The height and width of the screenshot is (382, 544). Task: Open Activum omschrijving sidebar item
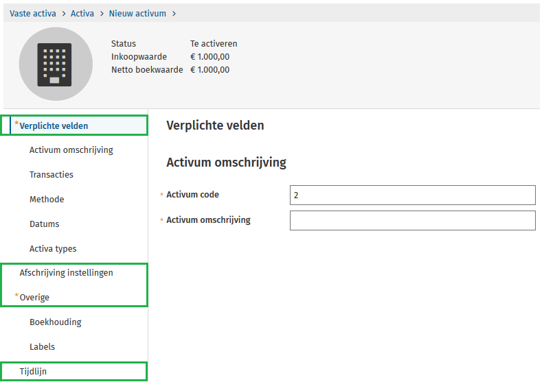coord(71,150)
